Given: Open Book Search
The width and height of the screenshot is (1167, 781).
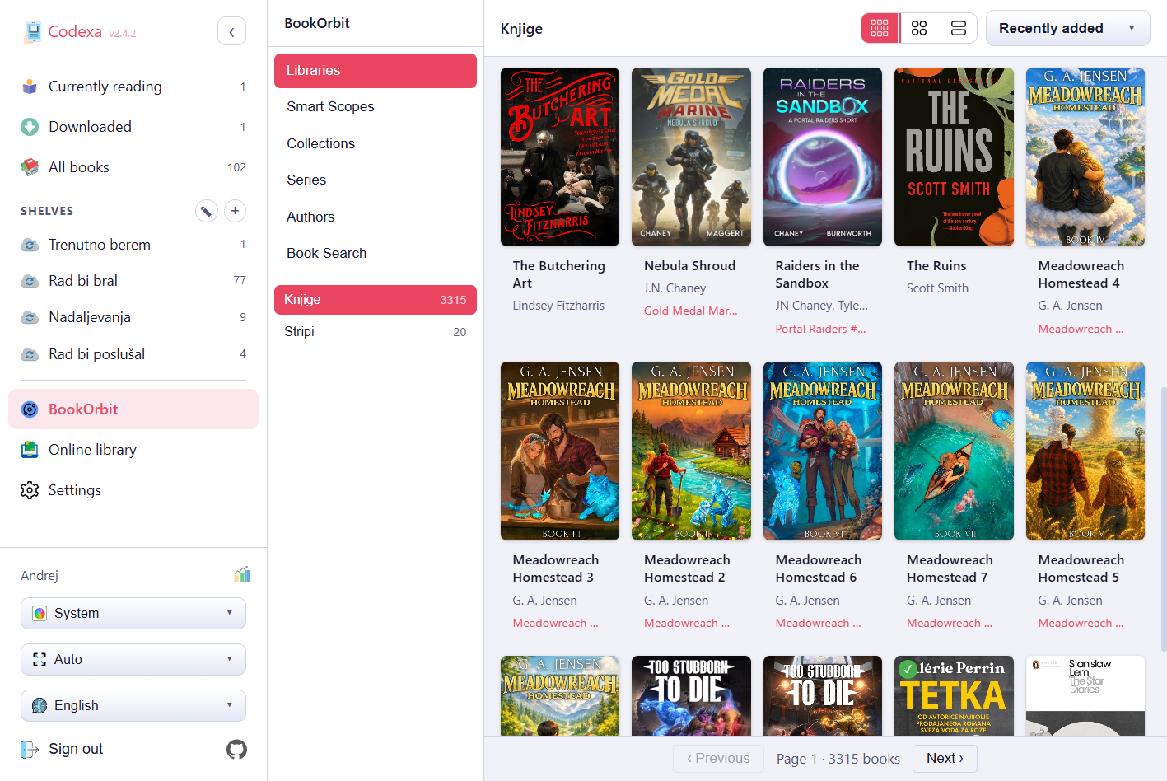Looking at the screenshot, I should [376, 254].
